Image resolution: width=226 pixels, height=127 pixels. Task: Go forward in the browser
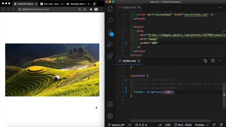(x=8, y=10)
